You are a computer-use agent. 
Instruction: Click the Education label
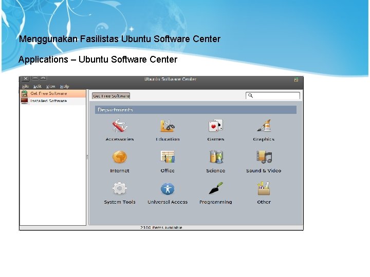click(x=168, y=139)
